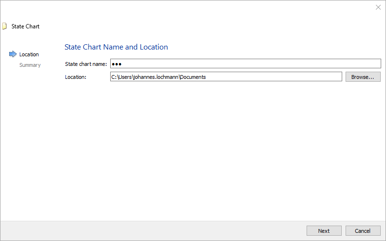Click 'Documents' in the Location path

193,77
